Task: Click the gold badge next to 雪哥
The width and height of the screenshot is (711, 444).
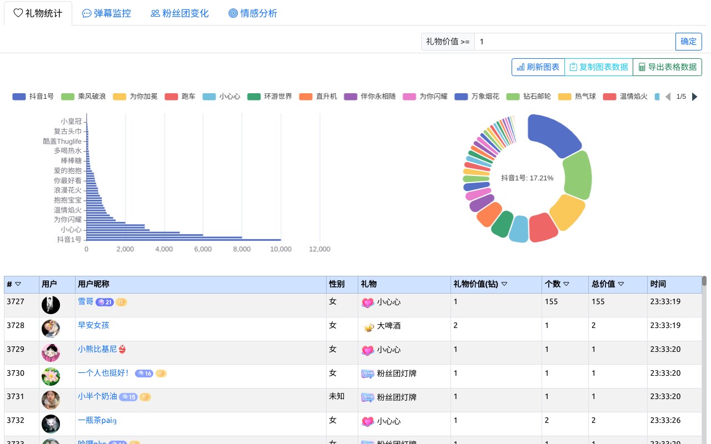Action: click(121, 302)
